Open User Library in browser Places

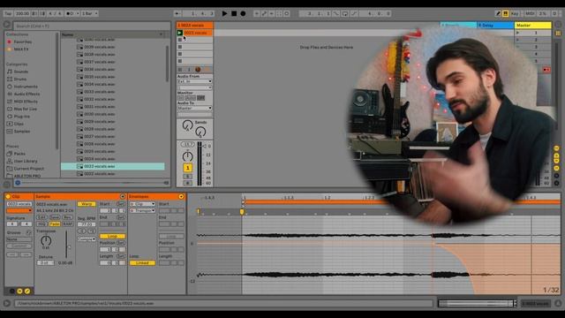(x=26, y=161)
